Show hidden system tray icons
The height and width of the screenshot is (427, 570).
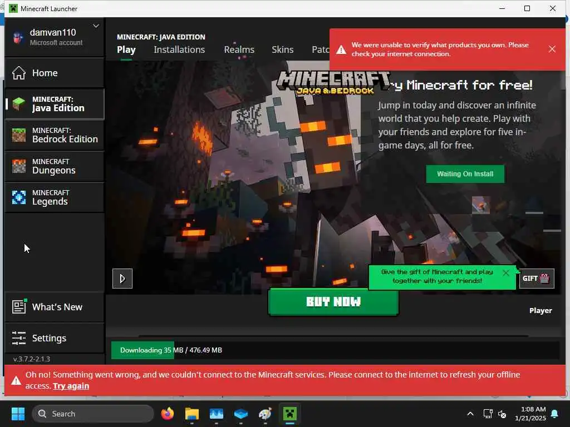click(x=470, y=414)
